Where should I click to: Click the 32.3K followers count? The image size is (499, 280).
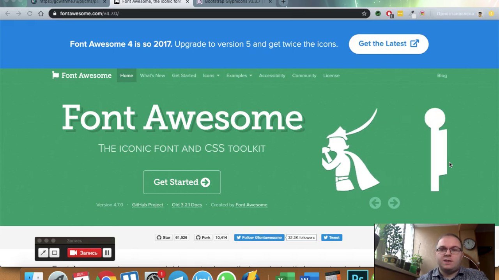(x=301, y=238)
